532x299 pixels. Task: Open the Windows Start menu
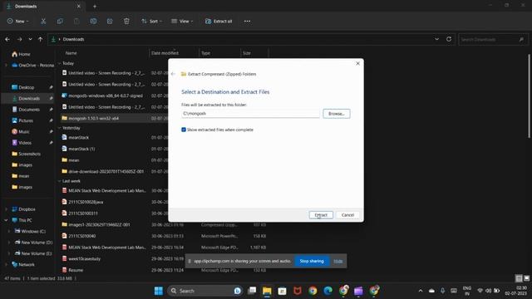(159, 291)
